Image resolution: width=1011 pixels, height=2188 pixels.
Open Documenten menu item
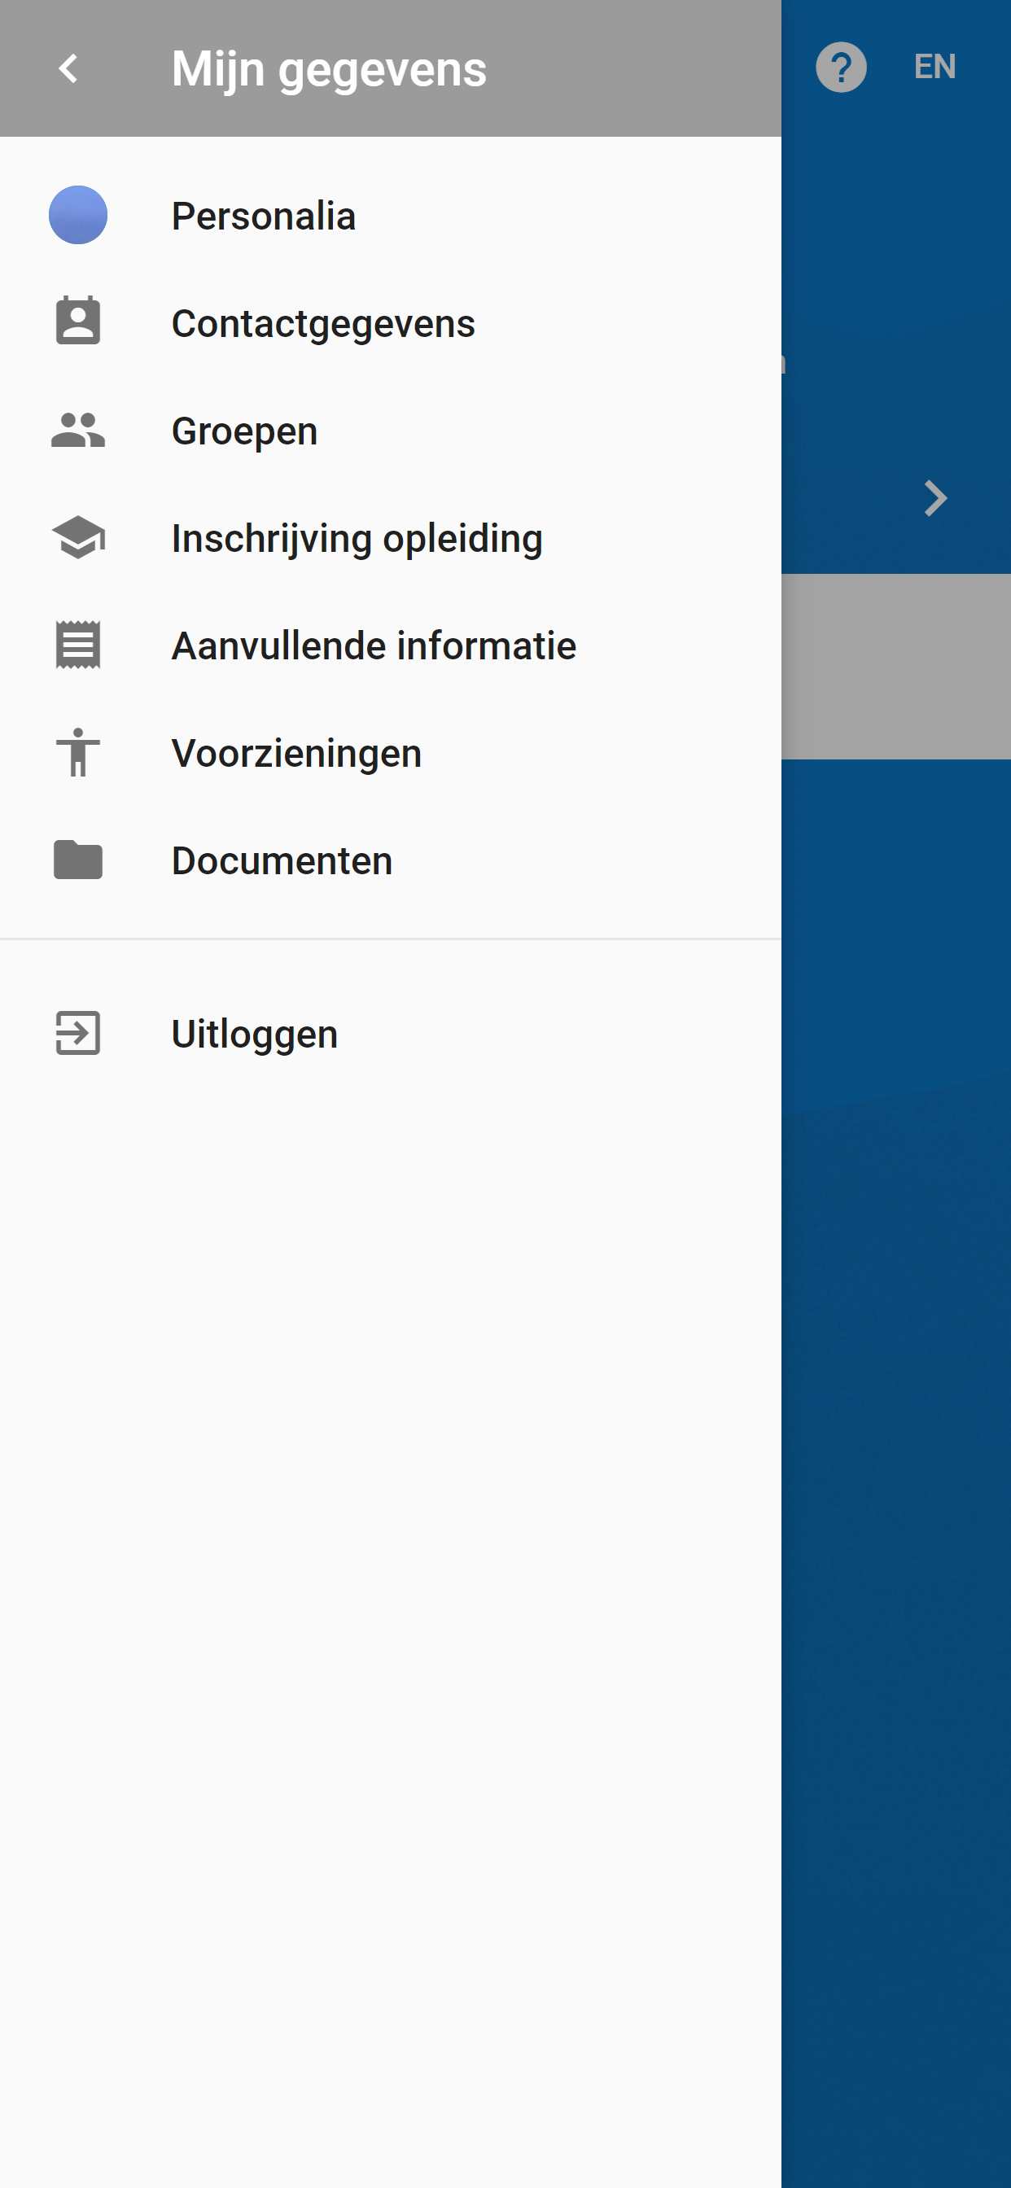pos(391,860)
